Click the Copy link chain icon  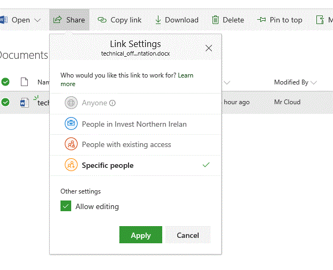tap(102, 20)
